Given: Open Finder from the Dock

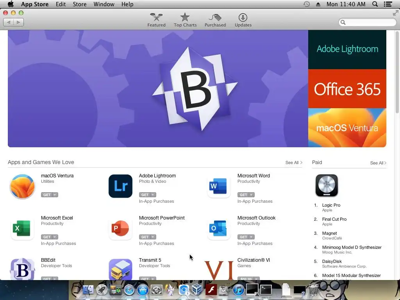Looking at the screenshot, I should click(x=88, y=290).
